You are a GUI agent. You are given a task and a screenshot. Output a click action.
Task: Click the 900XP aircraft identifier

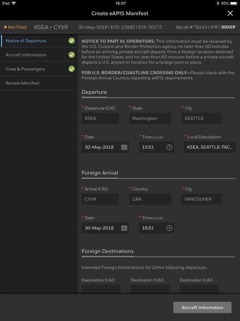point(228,27)
